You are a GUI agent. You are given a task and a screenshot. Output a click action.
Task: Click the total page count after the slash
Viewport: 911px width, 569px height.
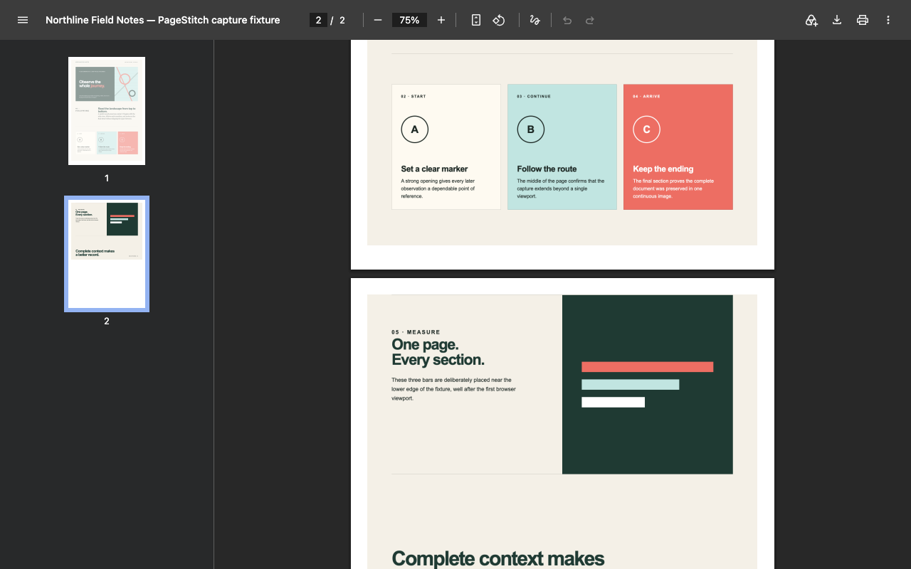(x=342, y=21)
